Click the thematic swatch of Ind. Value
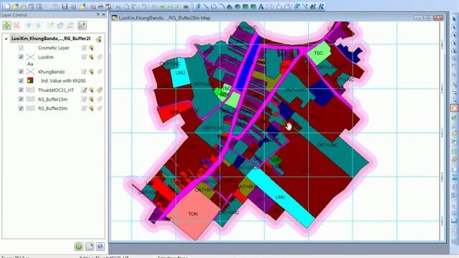The image size is (459, 258). click(30, 80)
